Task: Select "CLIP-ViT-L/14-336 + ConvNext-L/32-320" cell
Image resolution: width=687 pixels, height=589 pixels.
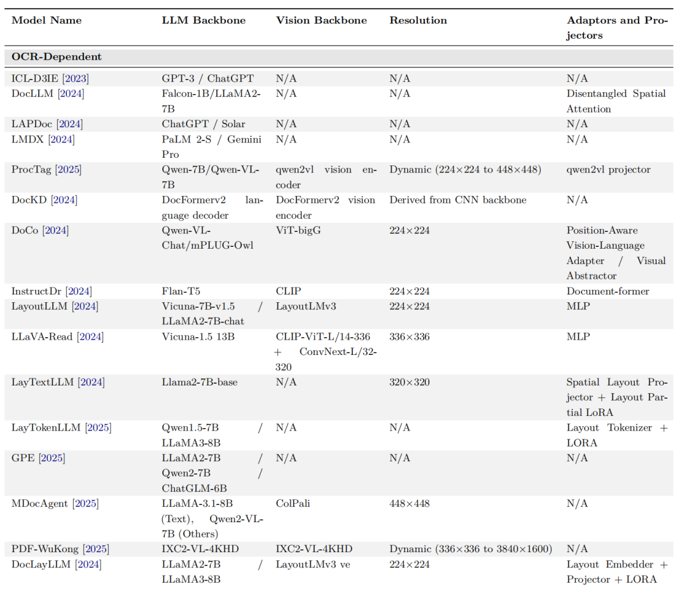Action: 326,352
